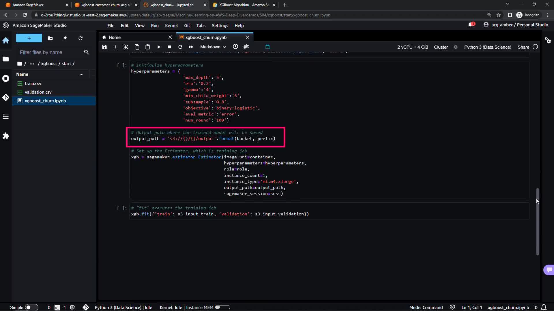
Task: Toggle the Simple interface mode switch
Action: pos(31,307)
